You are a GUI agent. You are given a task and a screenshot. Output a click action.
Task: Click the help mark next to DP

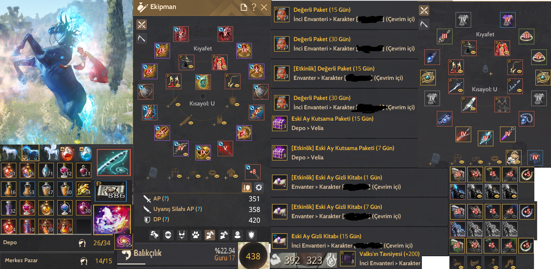(x=166, y=219)
